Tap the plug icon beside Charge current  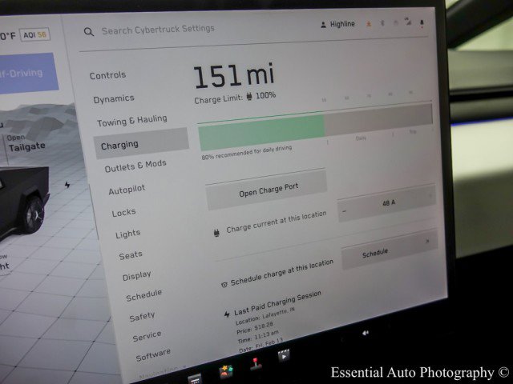tap(216, 233)
